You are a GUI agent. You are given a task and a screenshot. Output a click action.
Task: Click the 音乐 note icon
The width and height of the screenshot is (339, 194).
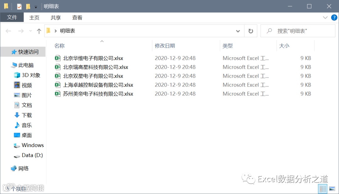[17, 125]
